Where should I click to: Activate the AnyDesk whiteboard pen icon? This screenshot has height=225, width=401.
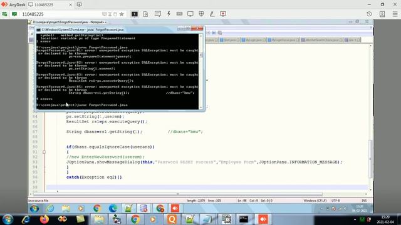click(212, 14)
